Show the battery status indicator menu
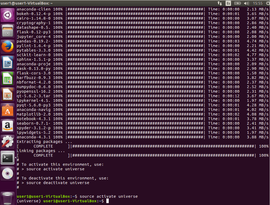Viewport: 270px width, 205px height. pyautogui.click(x=237, y=3)
